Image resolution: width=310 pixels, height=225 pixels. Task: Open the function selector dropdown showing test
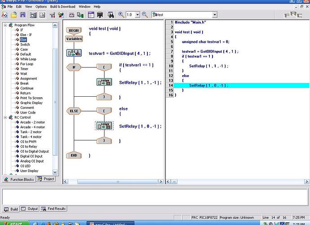pyautogui.click(x=214, y=15)
